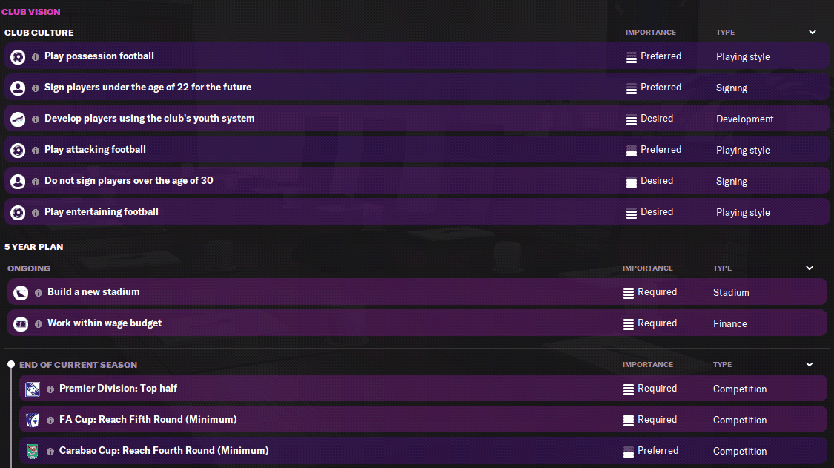Open the FA Cup: Reach Fifth Round objective
The height and width of the screenshot is (468, 834).
pos(423,420)
